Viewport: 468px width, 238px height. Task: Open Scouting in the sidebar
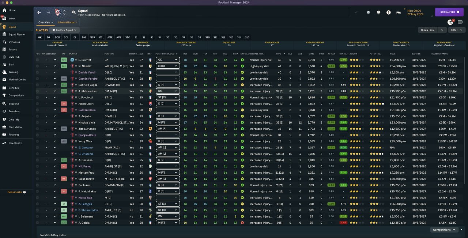(x=17, y=104)
